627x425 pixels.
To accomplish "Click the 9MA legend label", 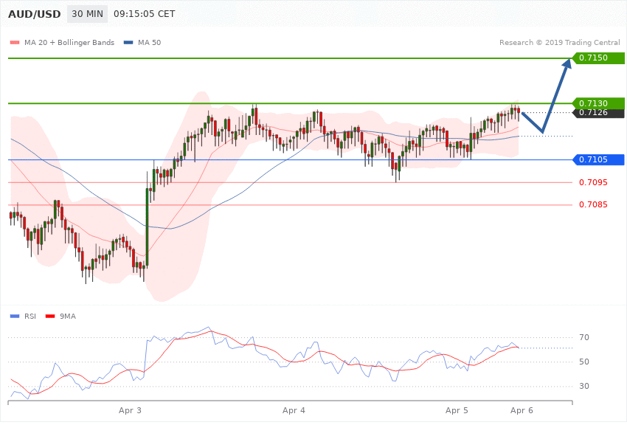I will coord(68,317).
